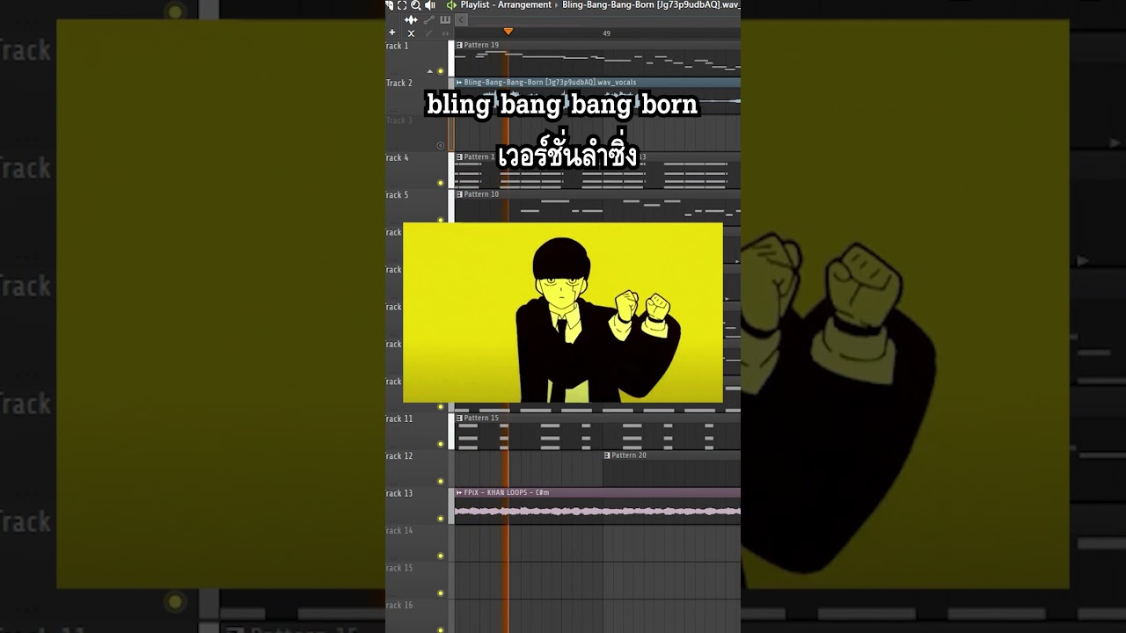Viewport: 1126px width, 633px height.
Task: Select the Track 2 header label
Action: (x=398, y=83)
